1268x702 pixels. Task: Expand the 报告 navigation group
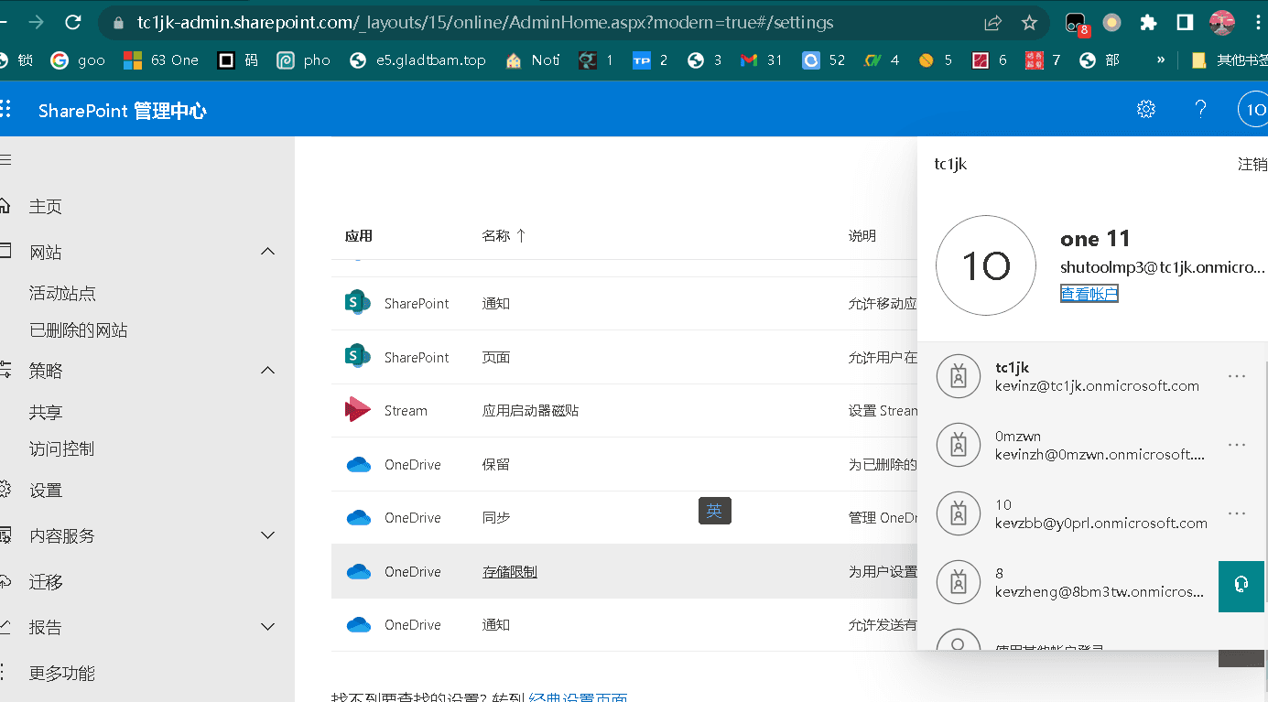click(267, 627)
